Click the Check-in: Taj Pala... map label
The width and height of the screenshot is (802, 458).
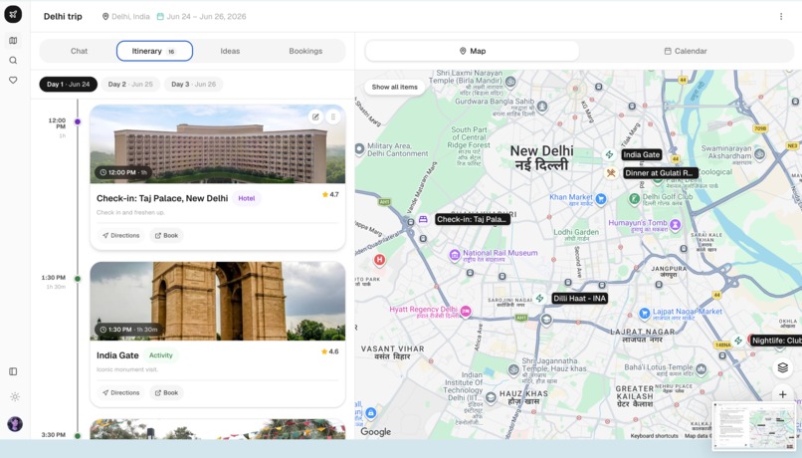tap(473, 219)
